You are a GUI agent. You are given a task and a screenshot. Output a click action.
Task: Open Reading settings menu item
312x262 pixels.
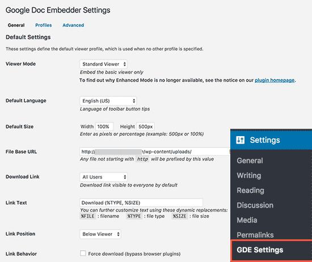pyautogui.click(x=250, y=191)
